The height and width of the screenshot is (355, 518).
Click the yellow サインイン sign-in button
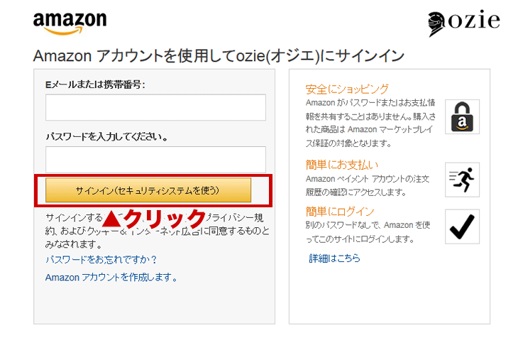pyautogui.click(x=148, y=190)
